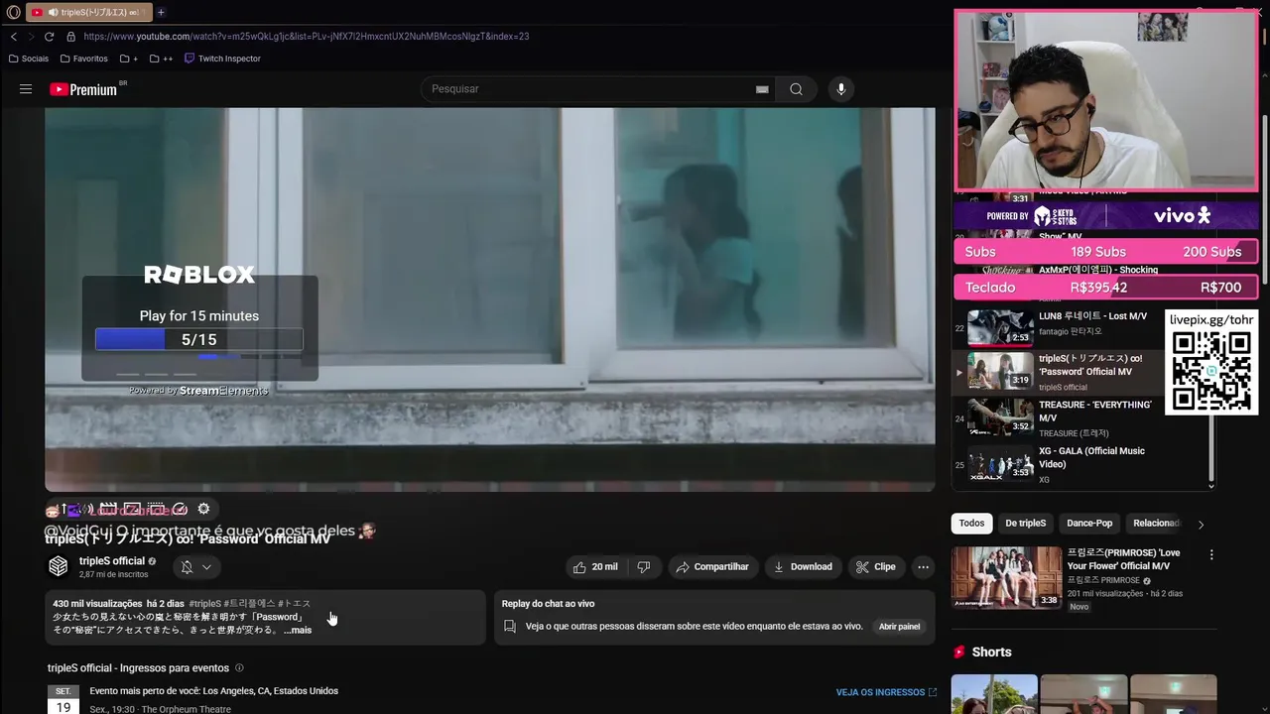The width and height of the screenshot is (1270, 714).
Task: Open the YouTube hamburger guide menu
Action: click(26, 89)
